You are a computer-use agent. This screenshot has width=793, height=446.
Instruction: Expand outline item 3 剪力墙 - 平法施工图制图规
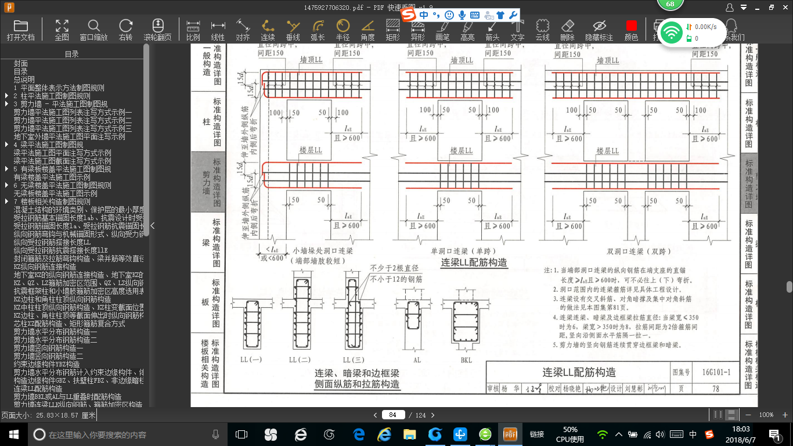pyautogui.click(x=6, y=104)
